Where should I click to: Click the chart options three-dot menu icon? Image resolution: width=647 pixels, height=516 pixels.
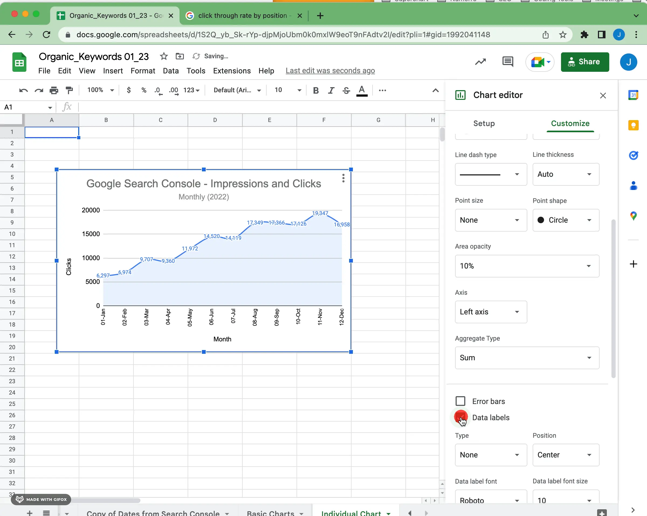click(342, 177)
